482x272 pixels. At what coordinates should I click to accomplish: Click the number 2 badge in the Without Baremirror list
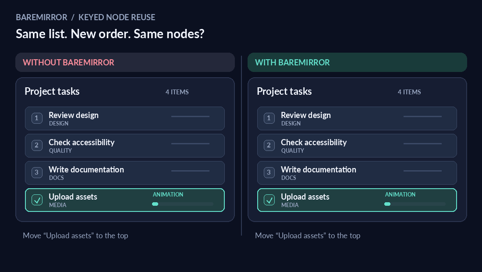(x=37, y=145)
